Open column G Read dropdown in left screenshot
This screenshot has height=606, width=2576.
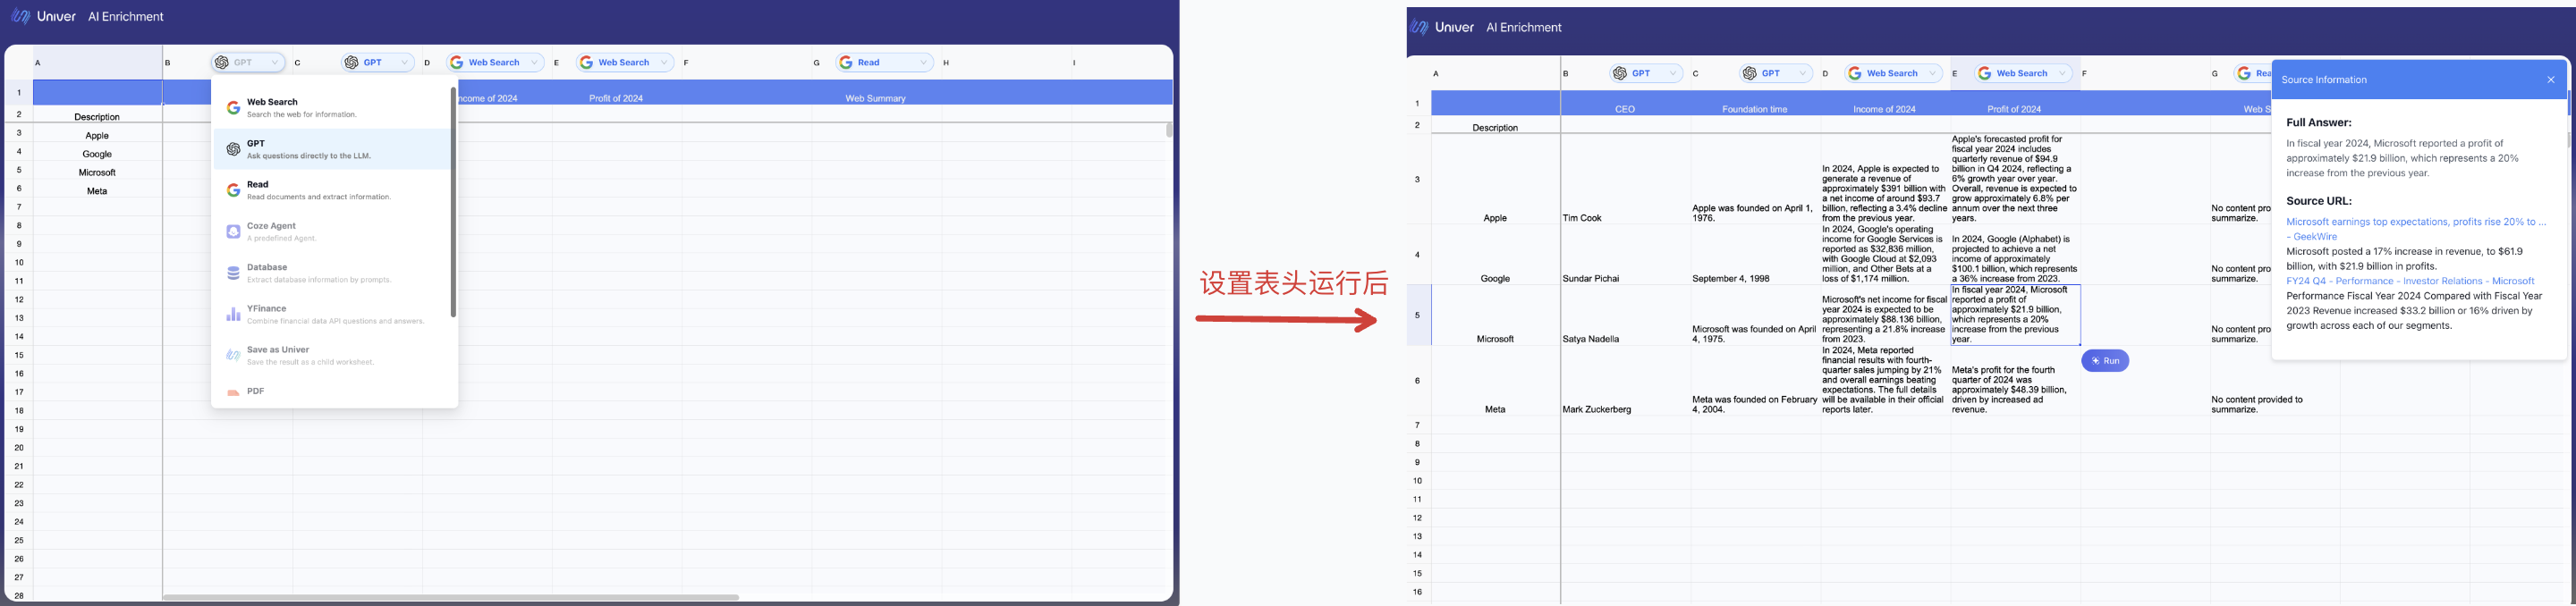[x=884, y=63]
